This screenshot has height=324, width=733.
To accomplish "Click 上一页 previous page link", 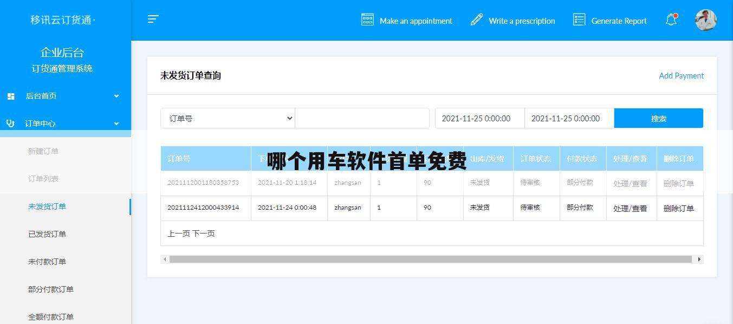I will 179,234.
